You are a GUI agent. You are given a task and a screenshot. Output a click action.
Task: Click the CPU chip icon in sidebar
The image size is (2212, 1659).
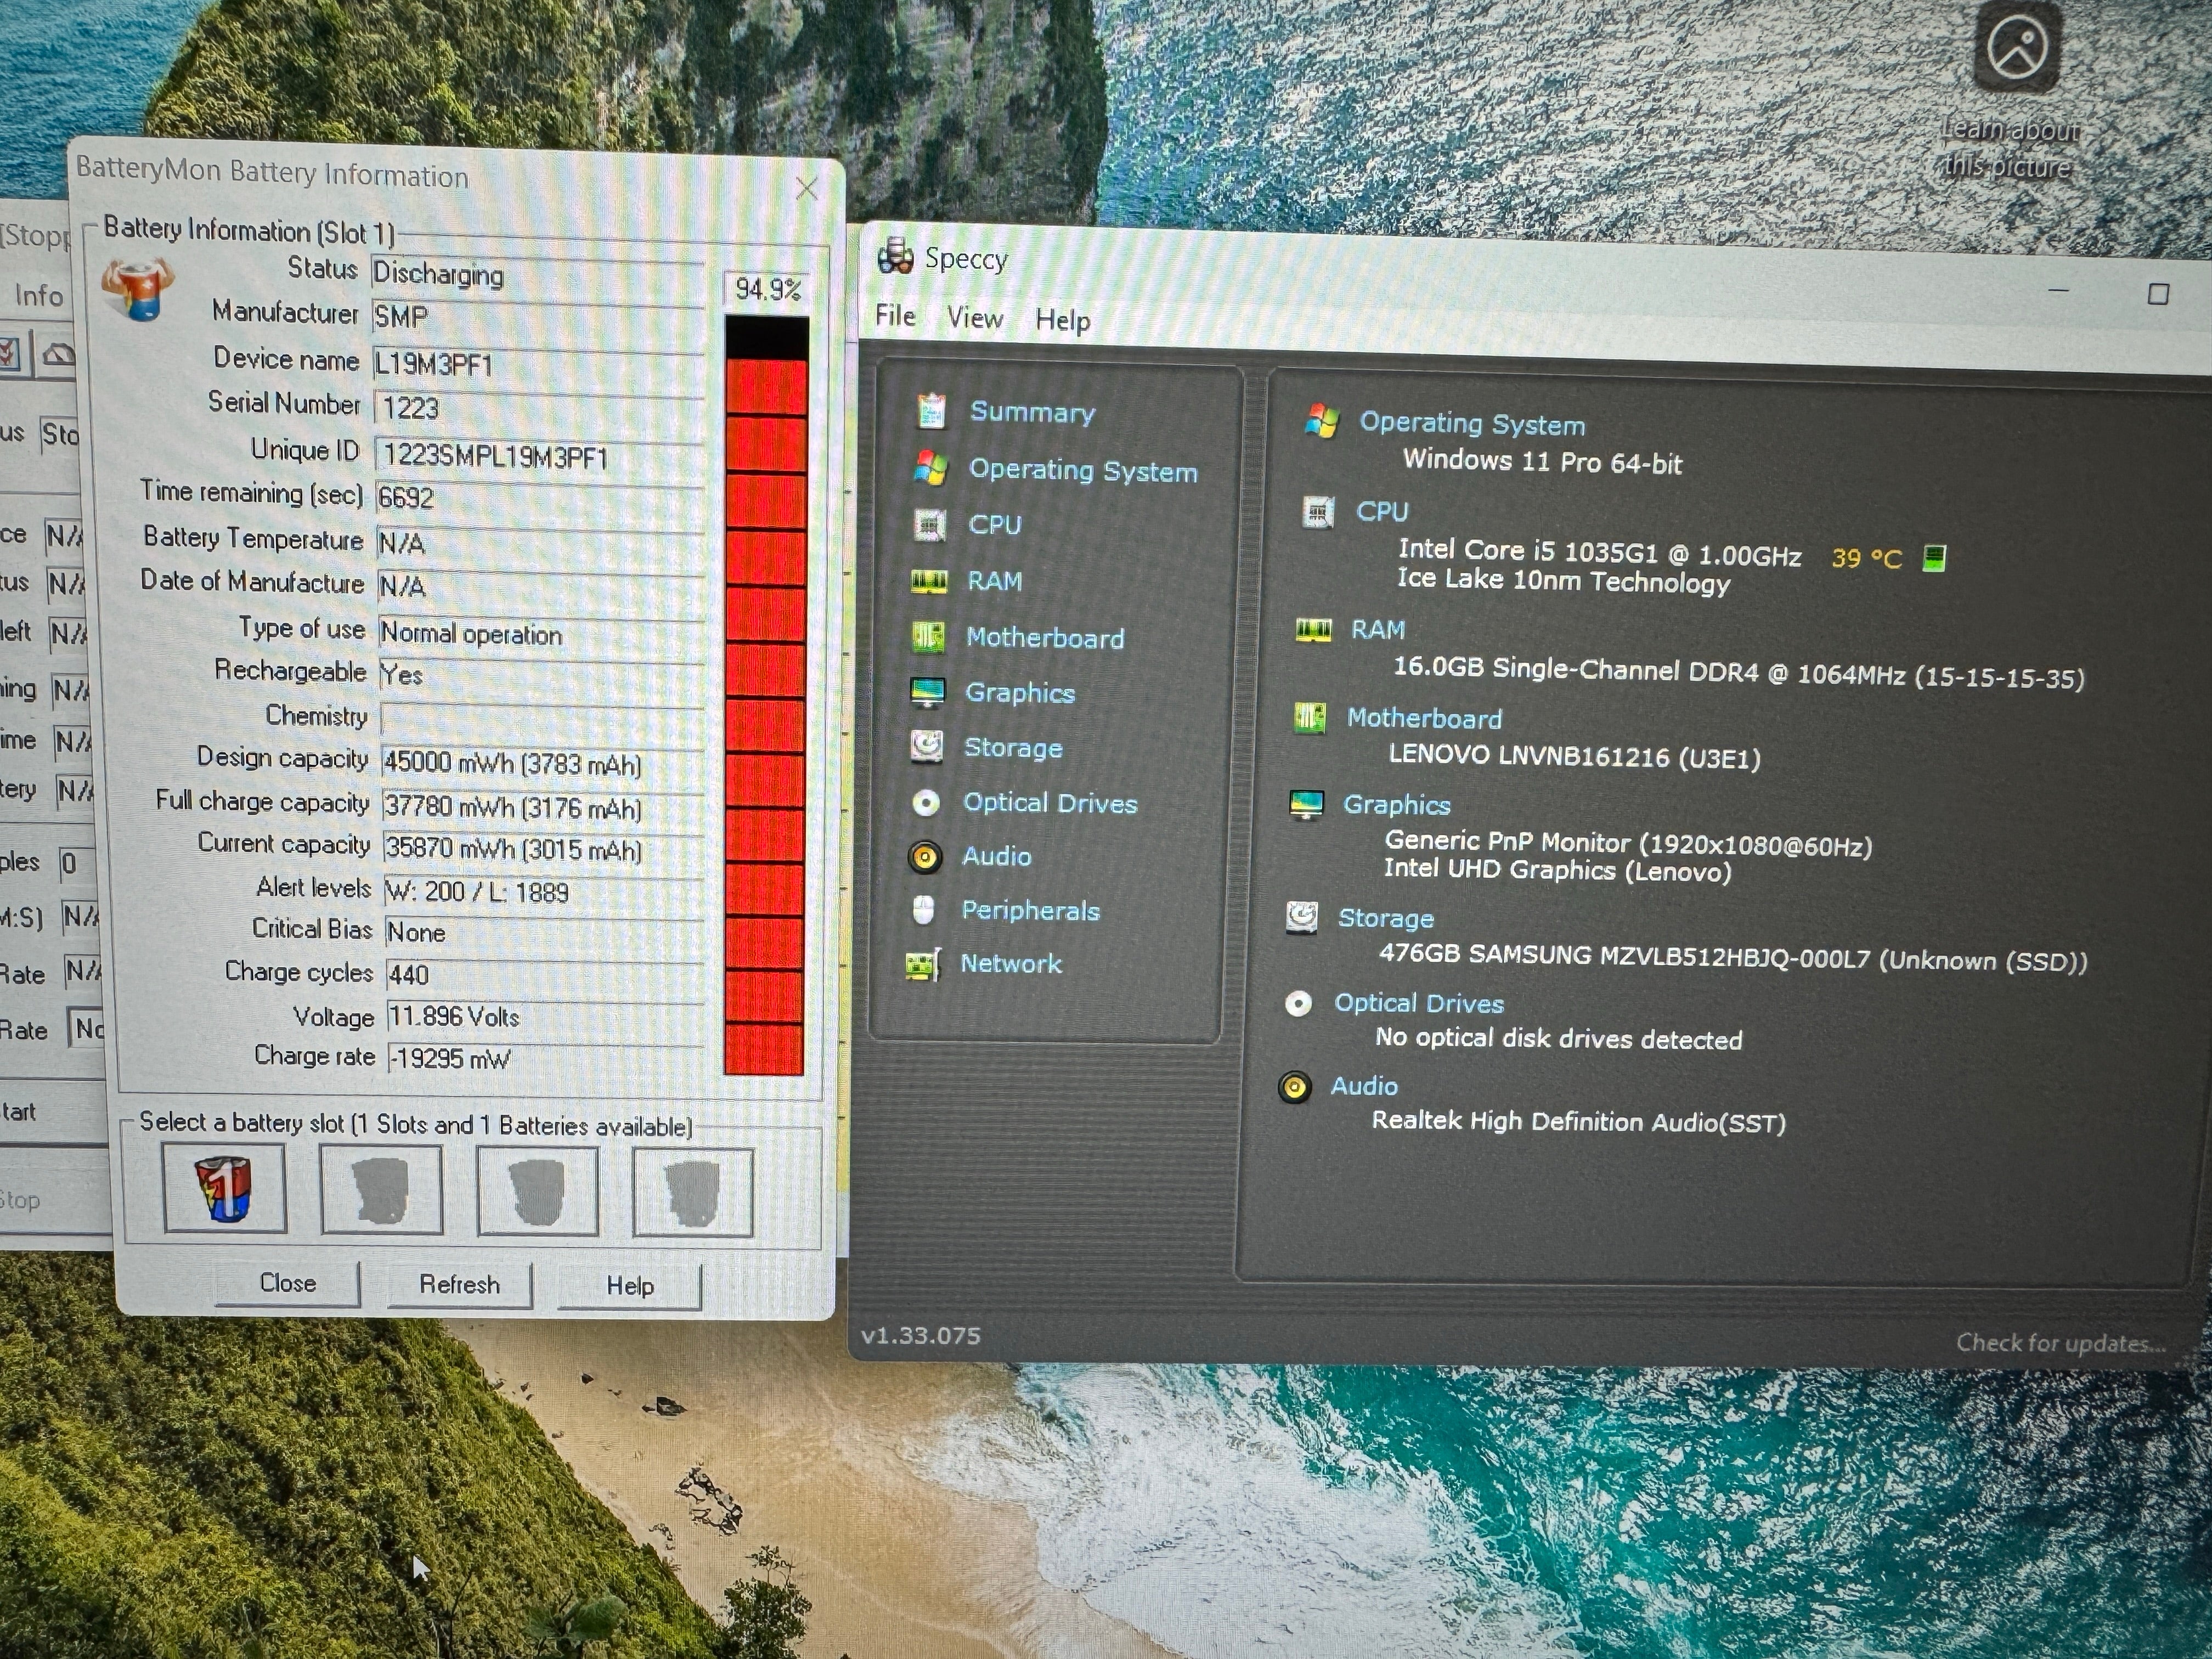930,524
